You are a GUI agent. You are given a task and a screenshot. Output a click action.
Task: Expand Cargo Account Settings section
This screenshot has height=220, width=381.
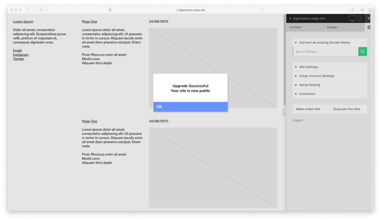pos(317,76)
